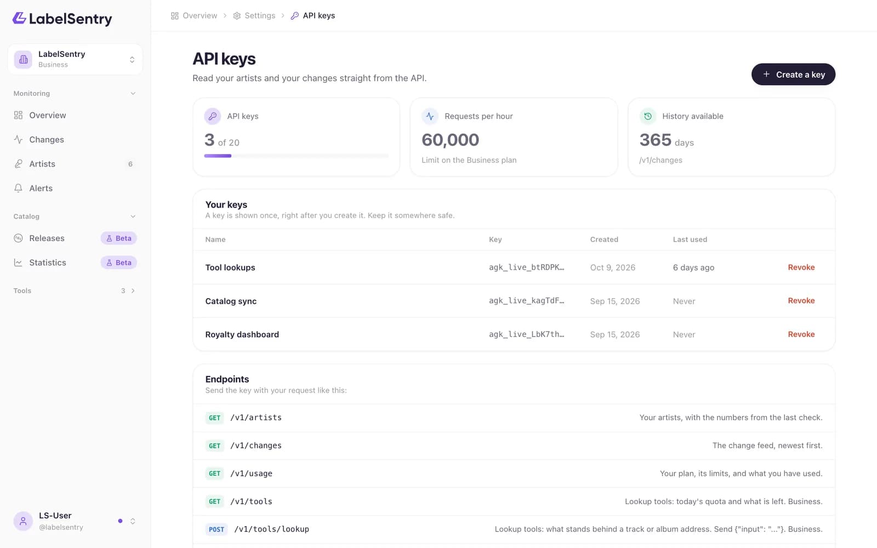877x548 pixels.
Task: Click the /v1/usage endpoint path
Action: pos(251,473)
